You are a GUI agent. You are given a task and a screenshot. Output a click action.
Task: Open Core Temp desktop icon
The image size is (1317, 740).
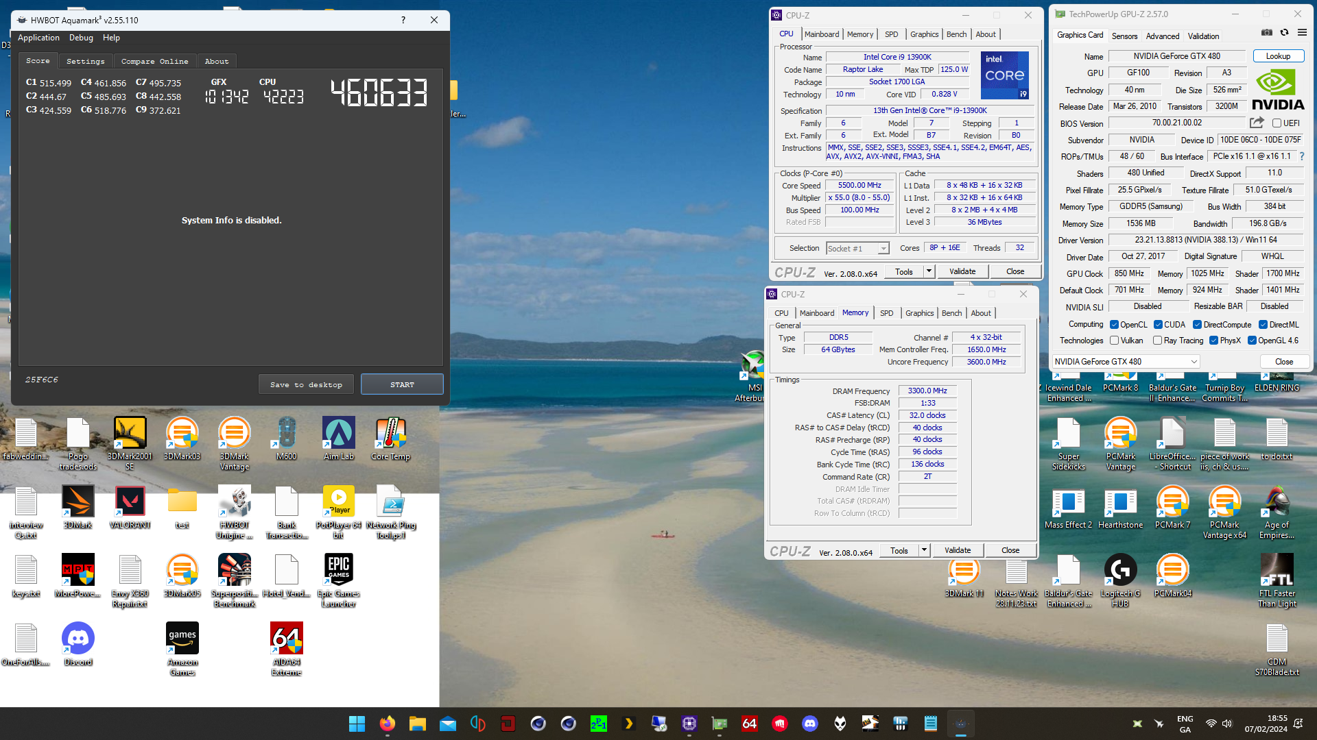click(391, 439)
